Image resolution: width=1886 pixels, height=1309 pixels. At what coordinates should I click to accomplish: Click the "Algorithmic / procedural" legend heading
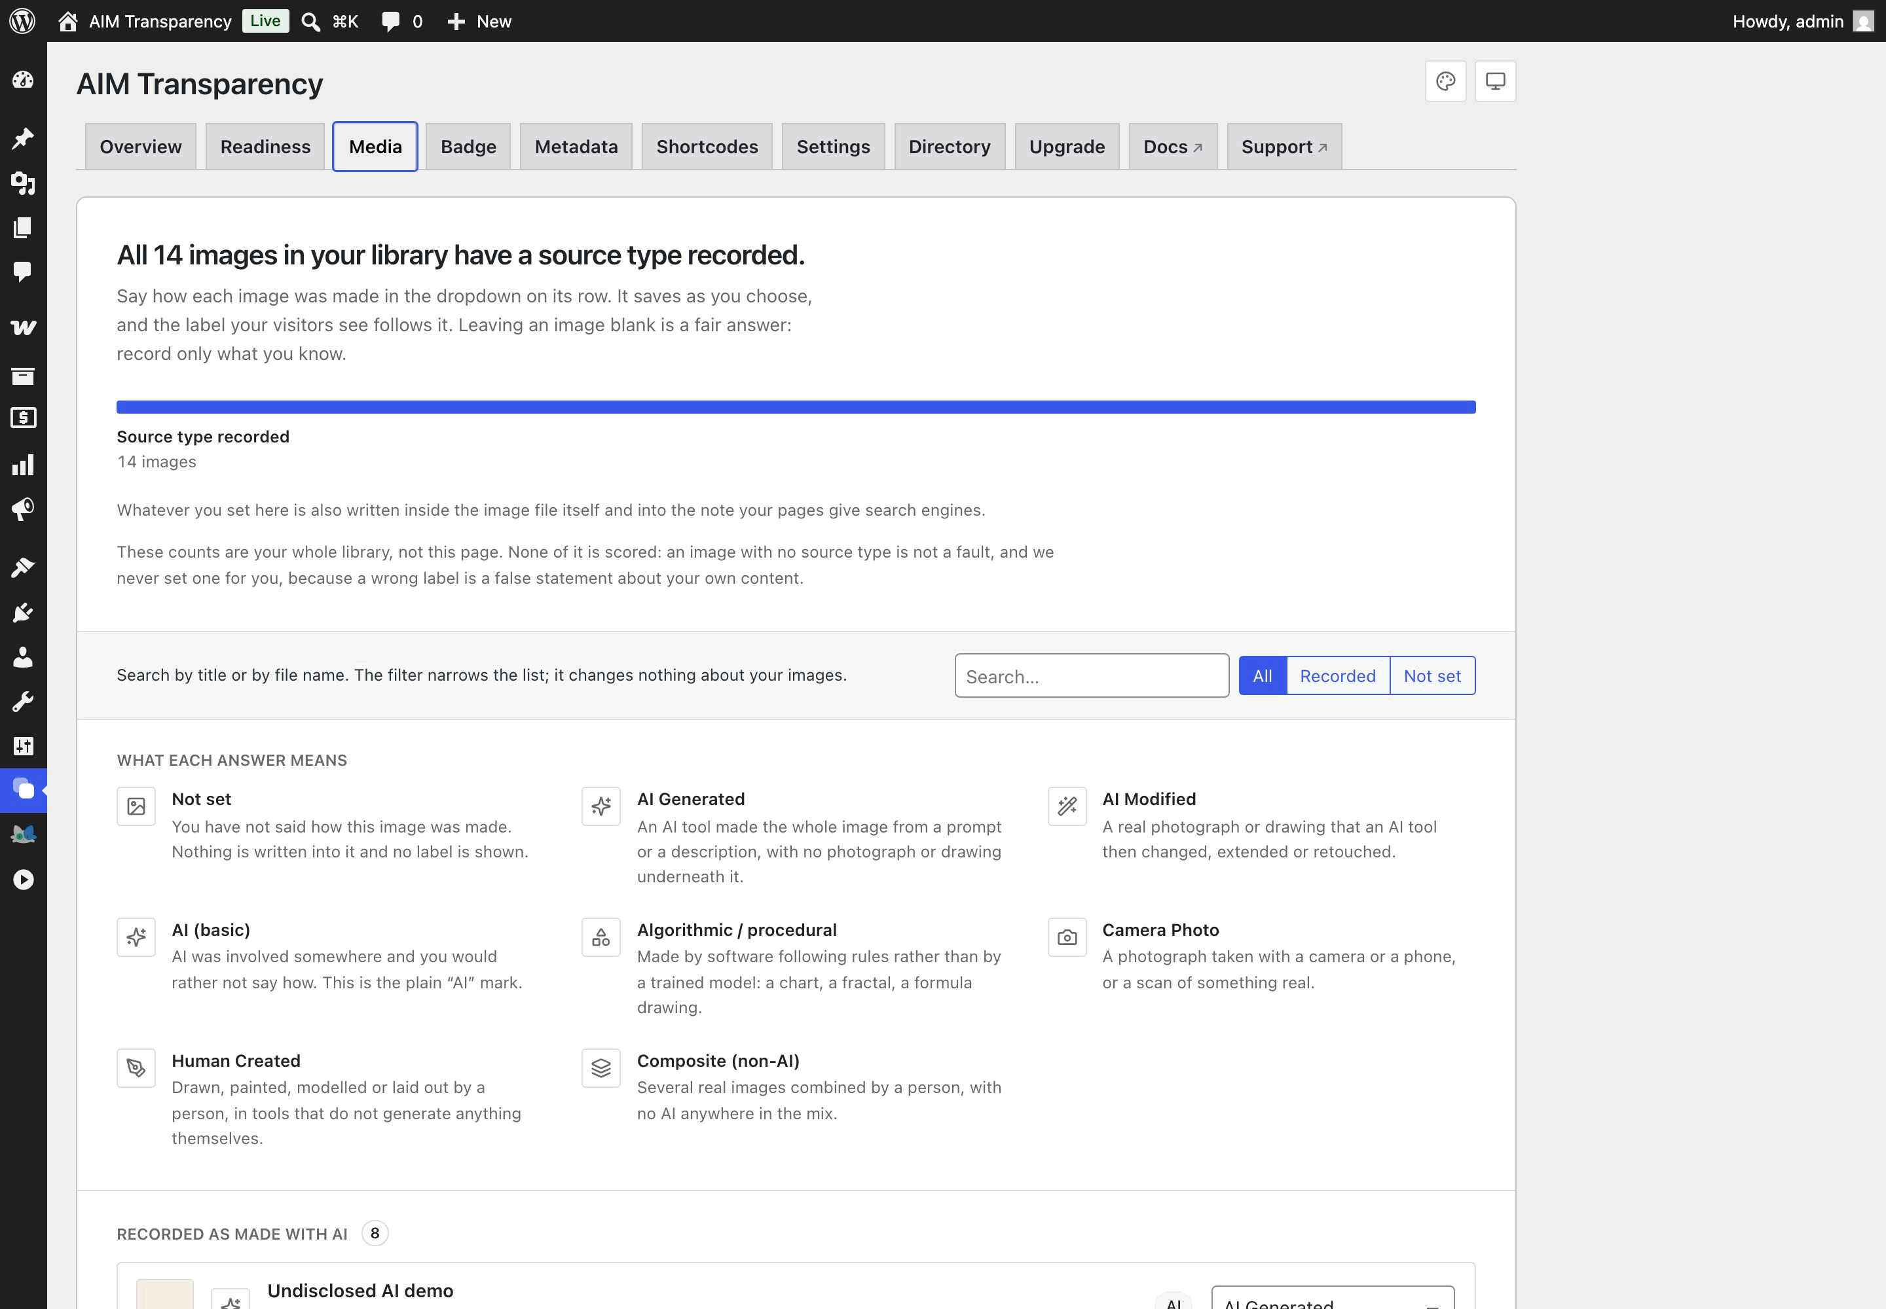pos(737,930)
